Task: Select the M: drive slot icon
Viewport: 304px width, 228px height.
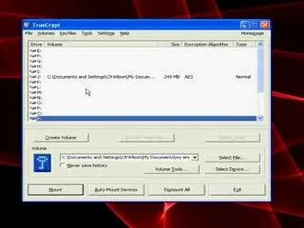Action: coord(33,92)
